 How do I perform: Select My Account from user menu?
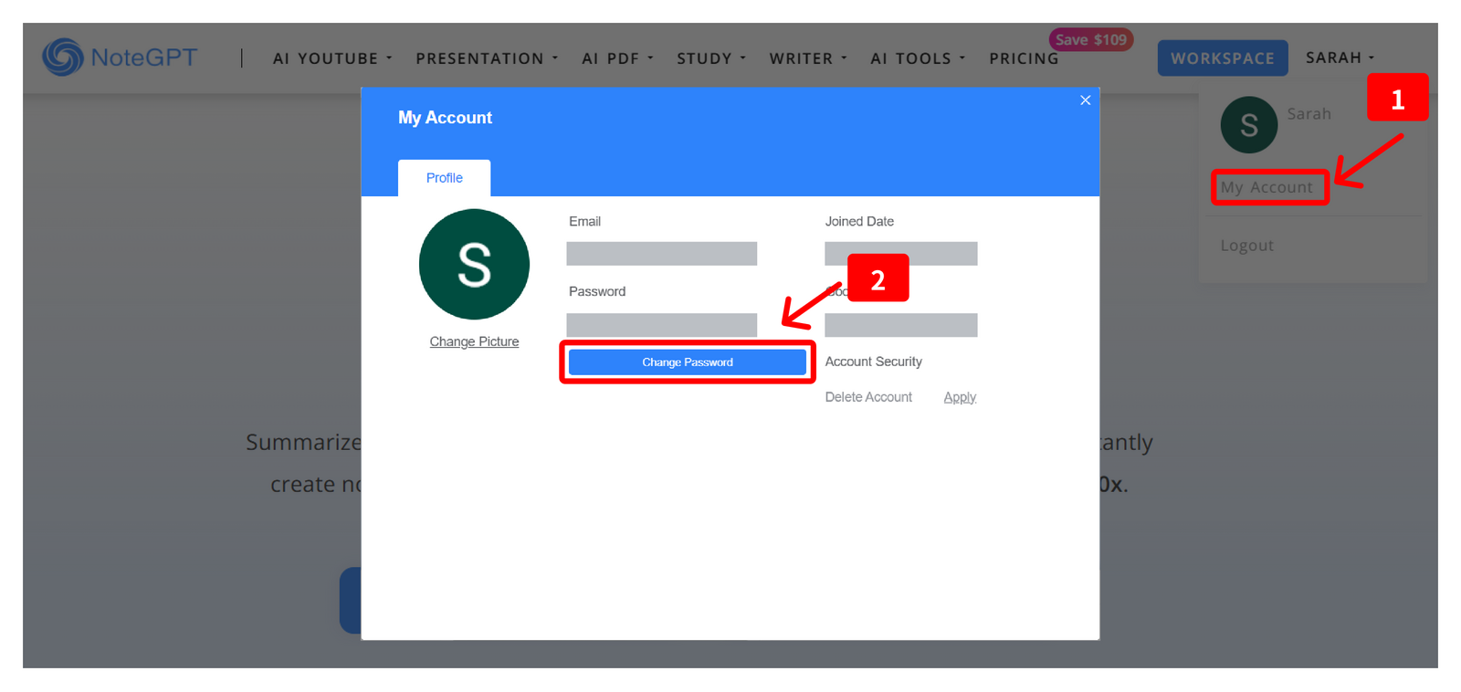click(x=1267, y=187)
